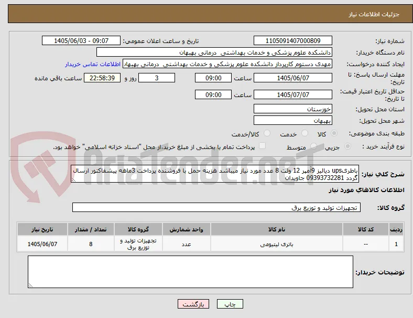Toggle the اسناد خزانه اسلامی payment checkbox

263,146
